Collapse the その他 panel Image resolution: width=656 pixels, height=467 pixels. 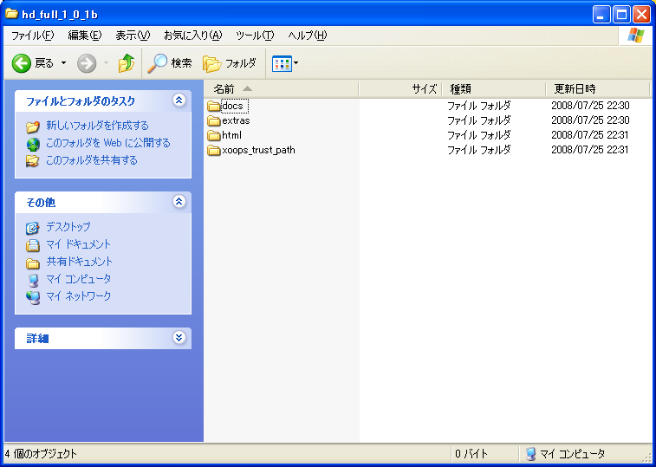point(179,202)
